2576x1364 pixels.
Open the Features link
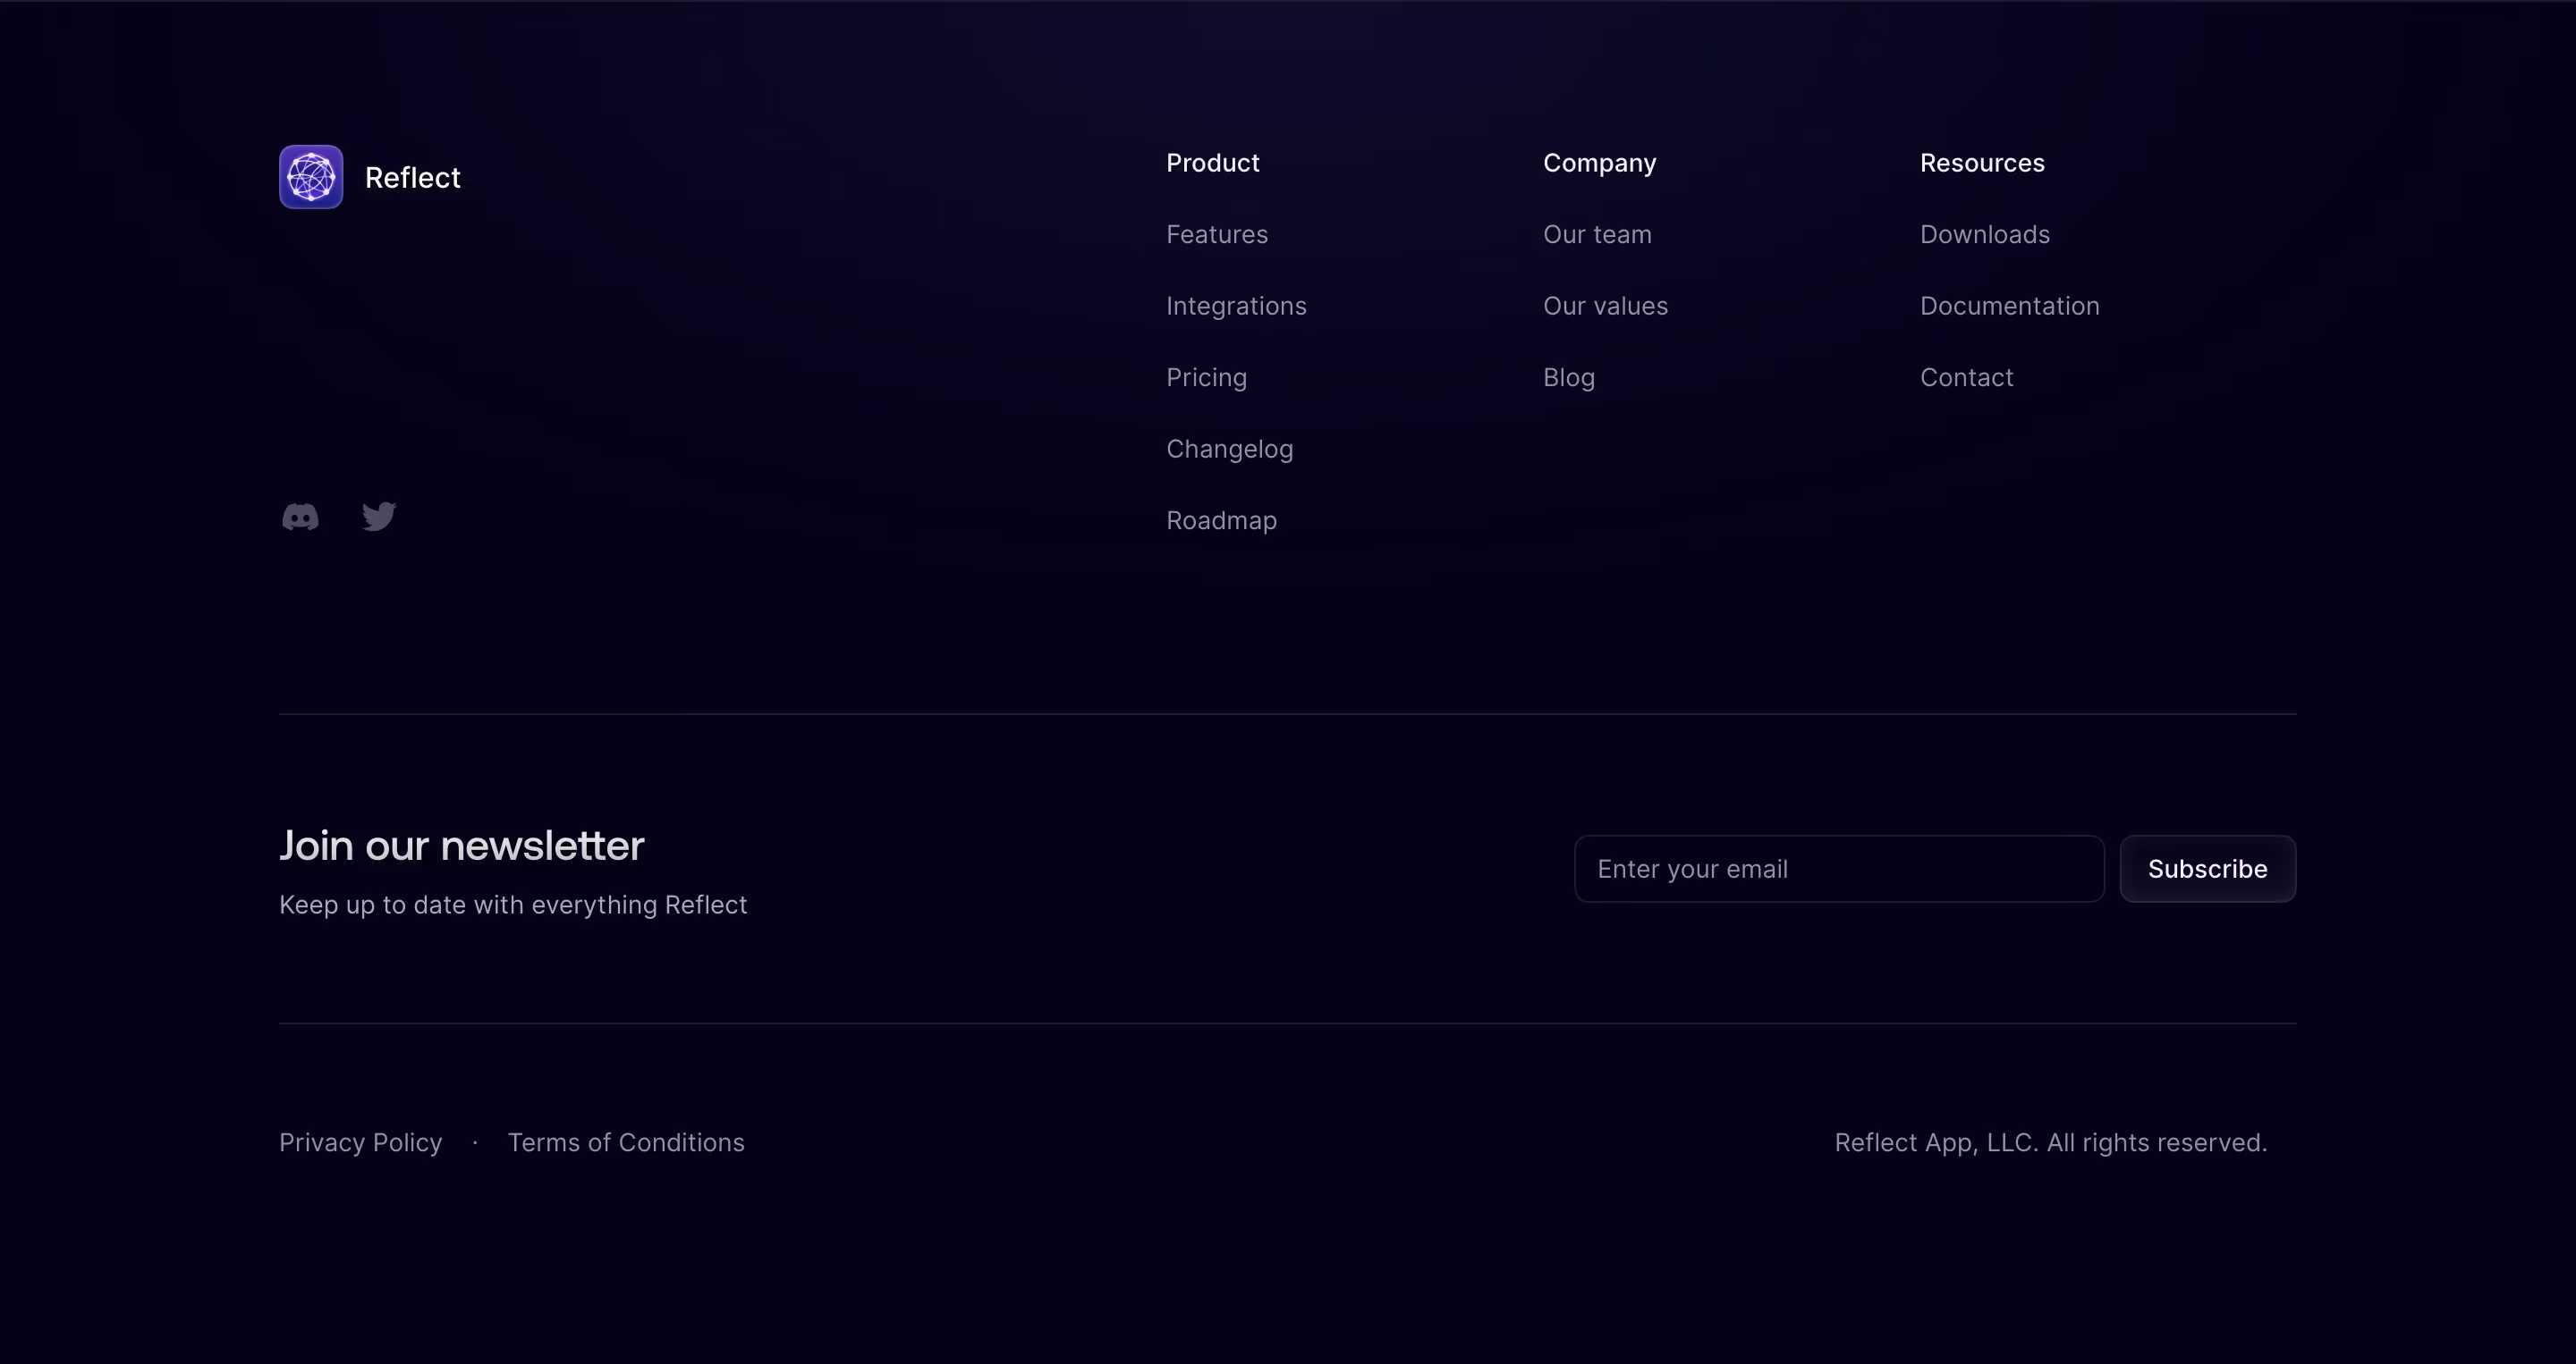(x=1217, y=235)
